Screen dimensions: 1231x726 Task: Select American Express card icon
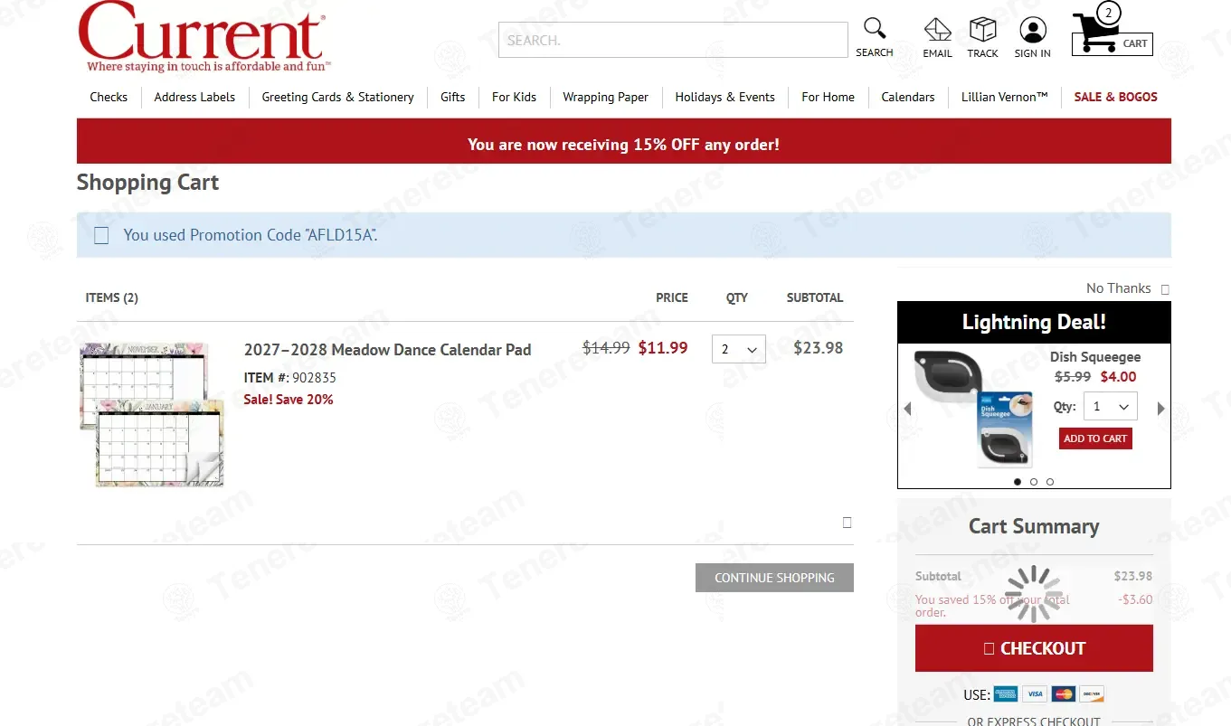tap(1006, 694)
